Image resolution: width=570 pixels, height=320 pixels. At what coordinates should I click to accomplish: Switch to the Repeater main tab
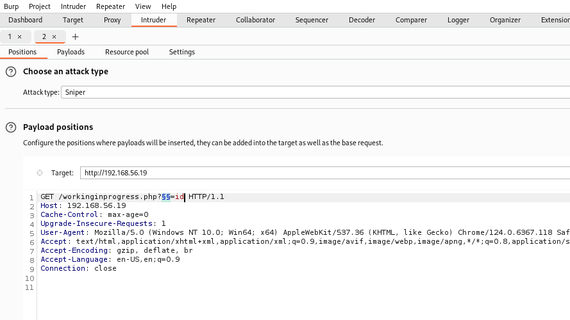(x=201, y=20)
